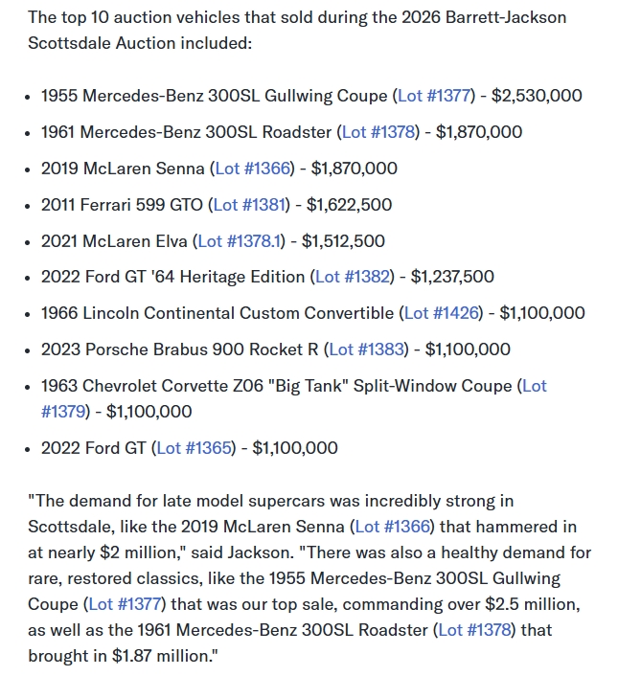Click Lot #1366 link inside Jackson's quote
This screenshot has height=676, width=641.
pos(394,527)
